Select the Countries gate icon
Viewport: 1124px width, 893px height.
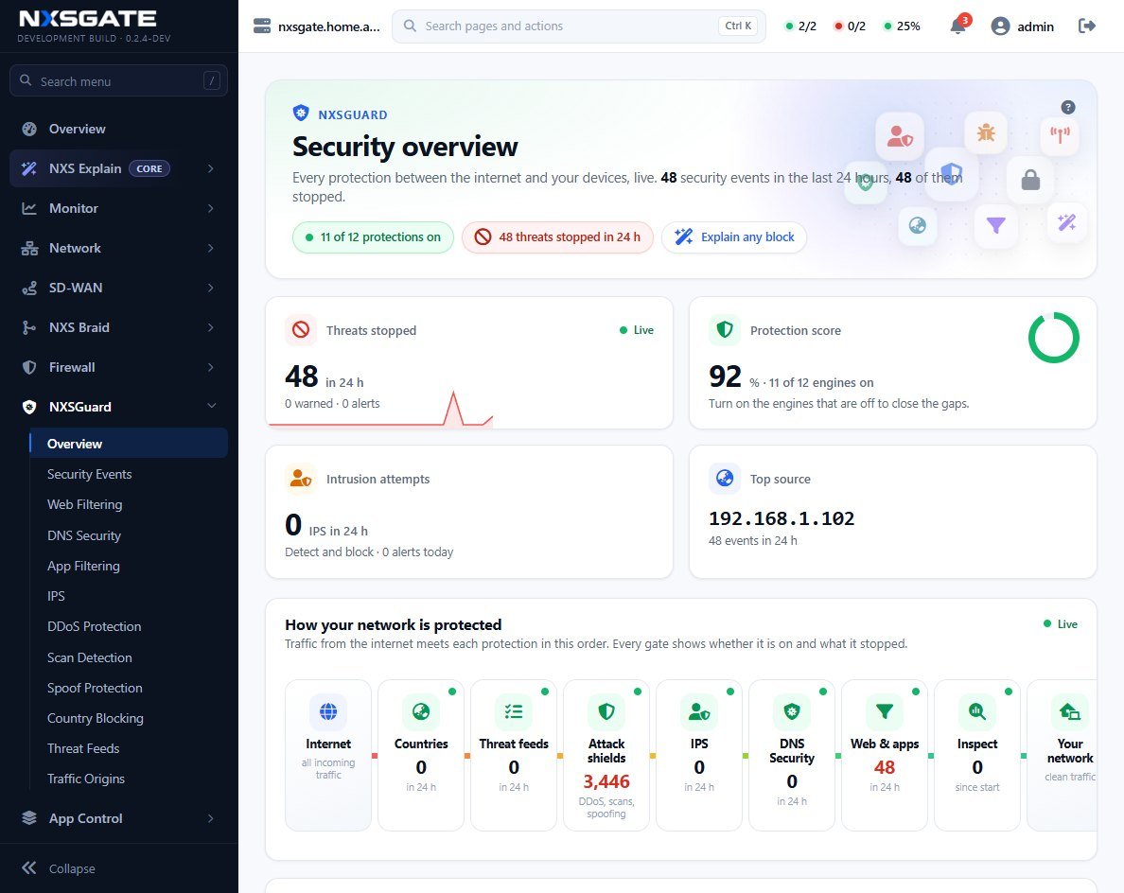click(421, 711)
